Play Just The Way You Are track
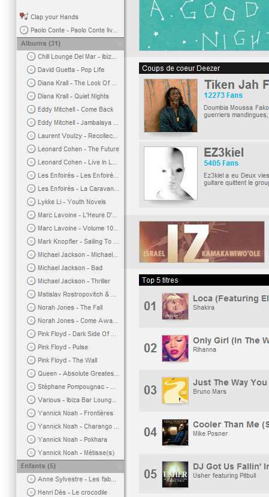Image resolution: width=269 pixels, height=497 pixels. (x=229, y=382)
